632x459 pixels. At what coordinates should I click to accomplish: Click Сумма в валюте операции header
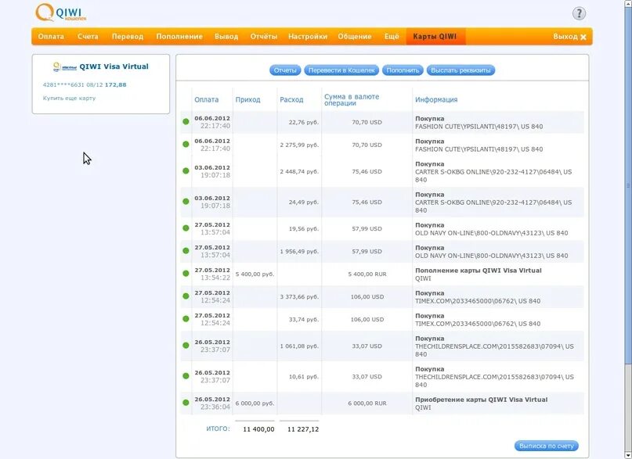pos(352,100)
